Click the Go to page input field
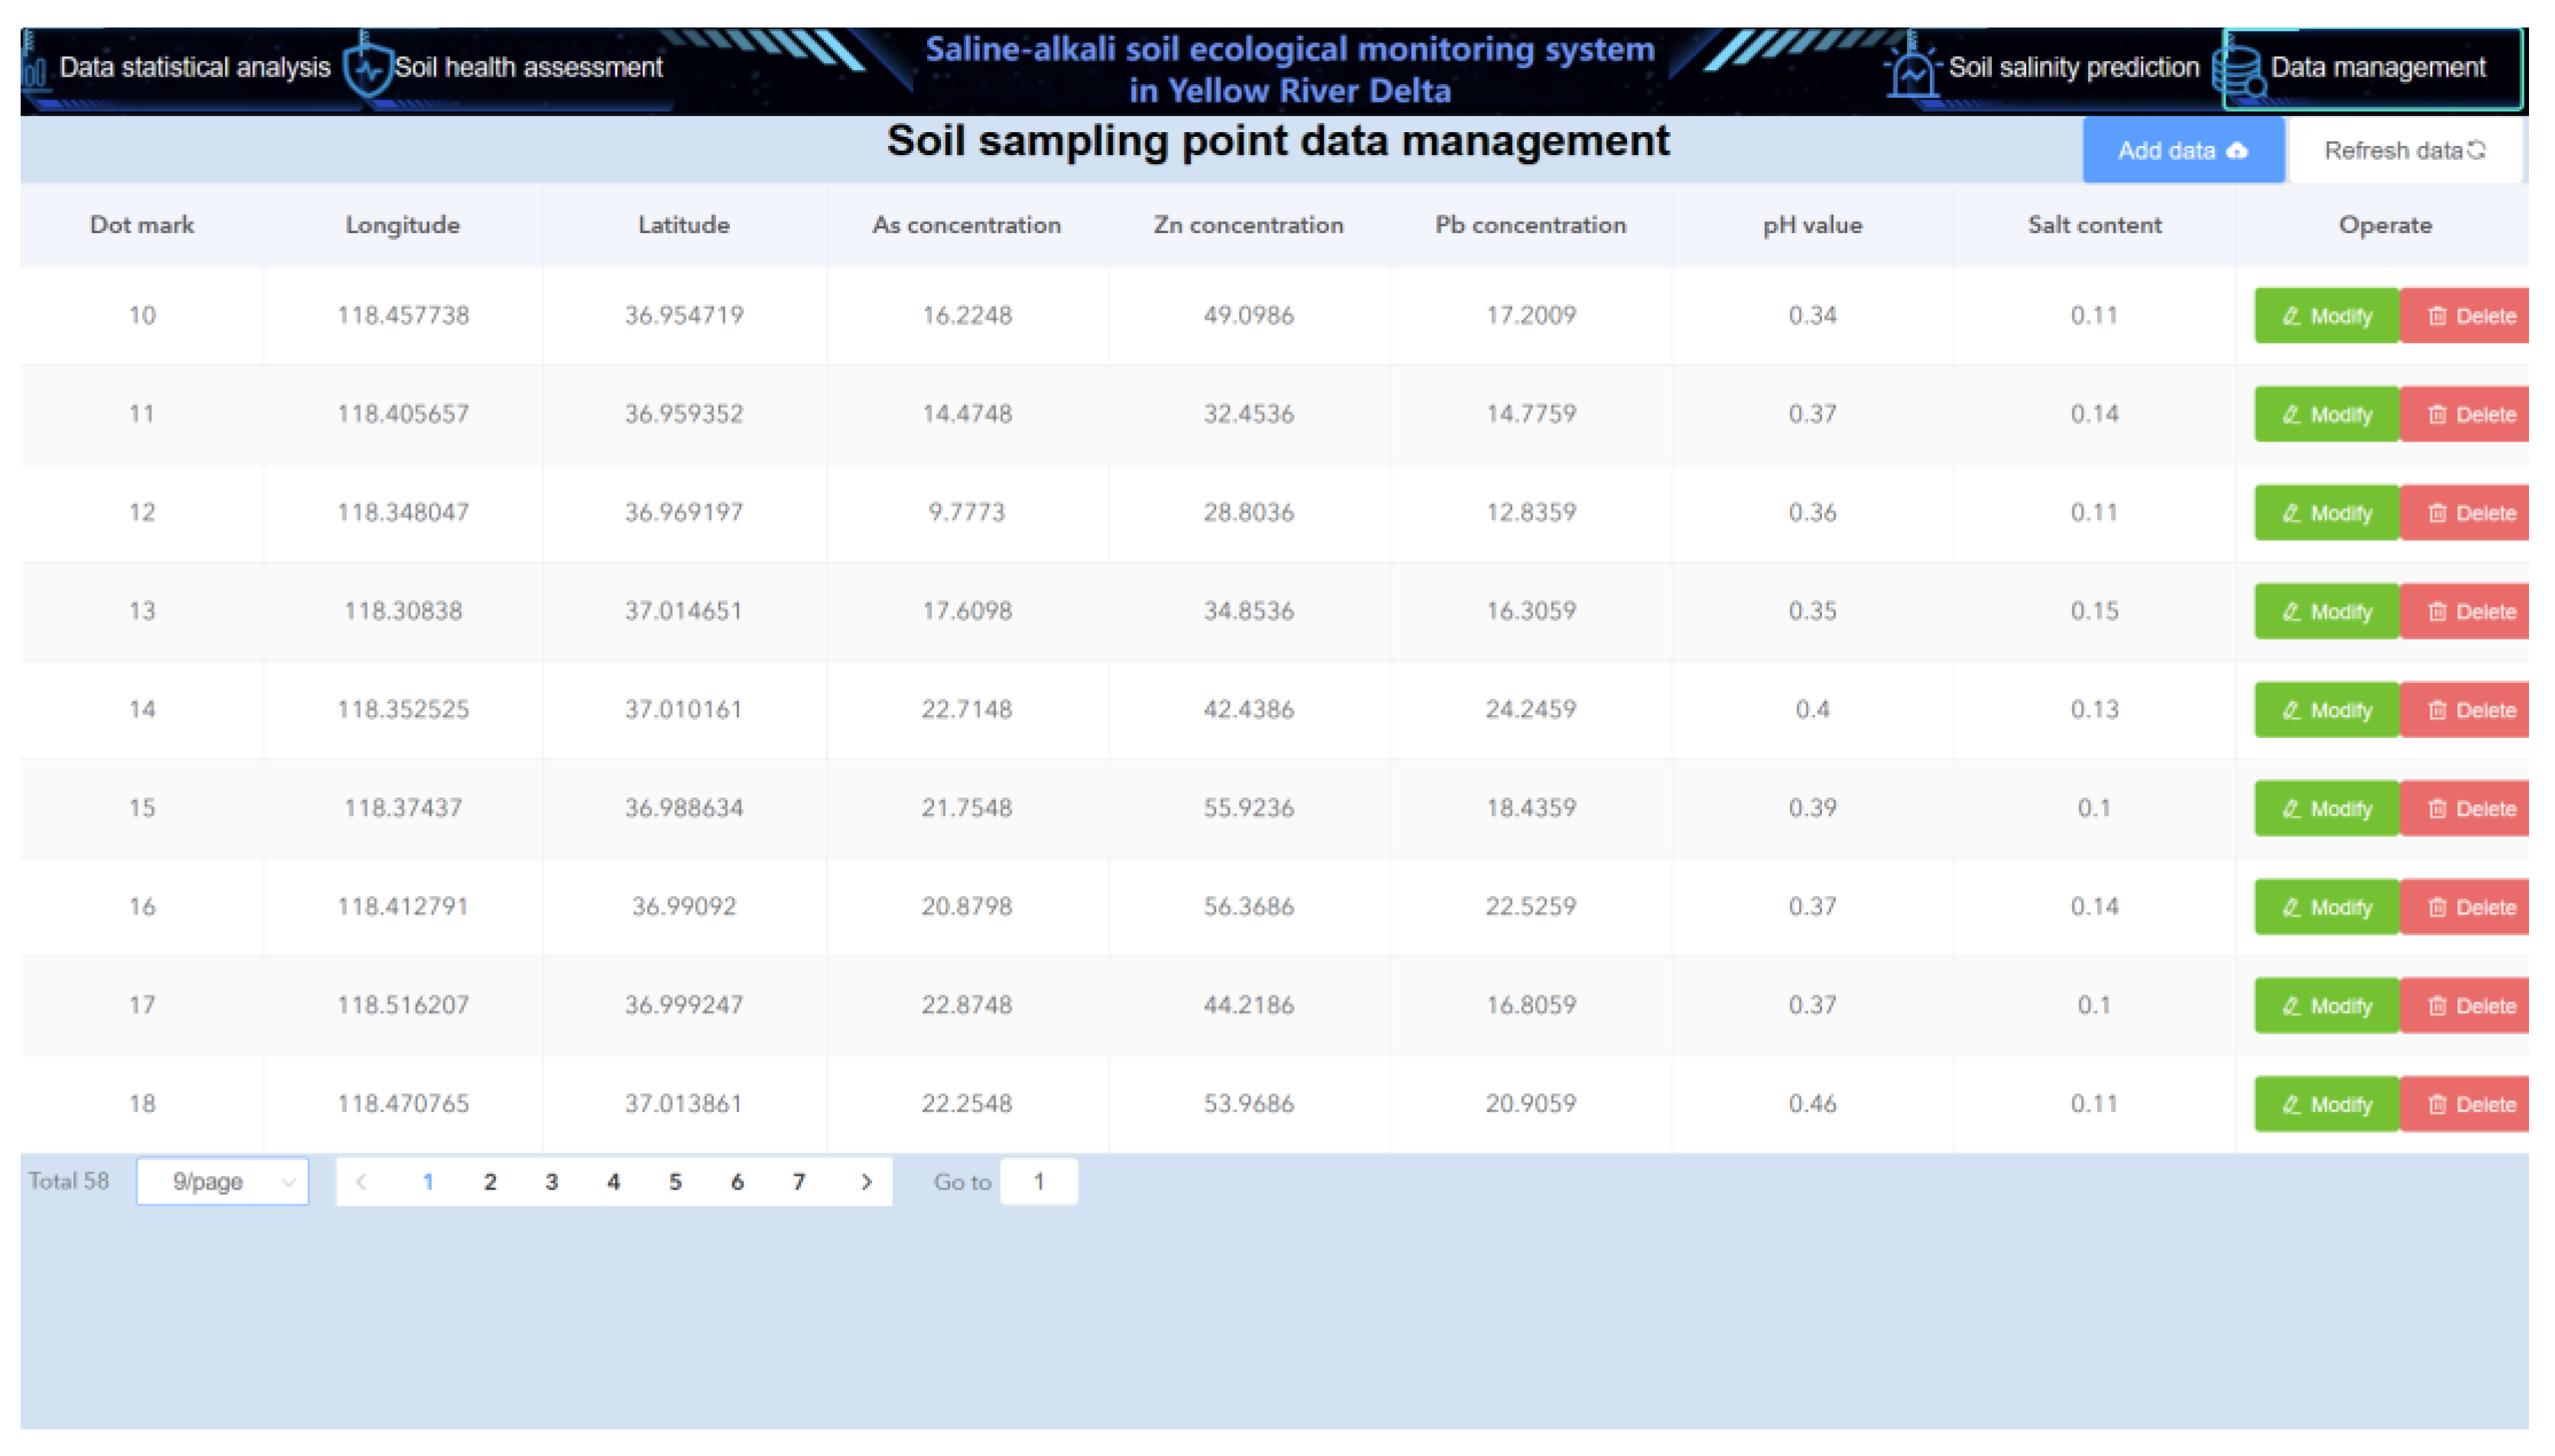The width and height of the screenshot is (2555, 1456). click(1039, 1181)
